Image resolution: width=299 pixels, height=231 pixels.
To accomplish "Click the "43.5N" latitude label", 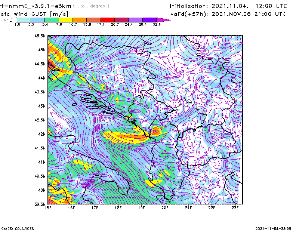I will click(x=40, y=92).
